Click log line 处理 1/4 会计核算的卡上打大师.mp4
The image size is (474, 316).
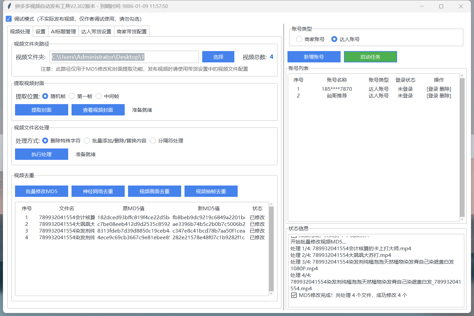[x=351, y=249]
